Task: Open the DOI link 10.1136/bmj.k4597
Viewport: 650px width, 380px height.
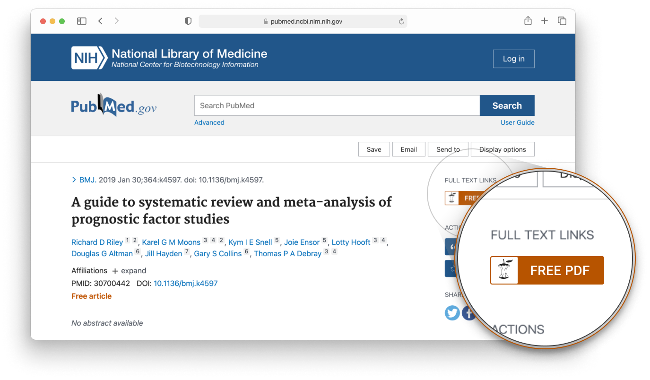Action: 185,284
